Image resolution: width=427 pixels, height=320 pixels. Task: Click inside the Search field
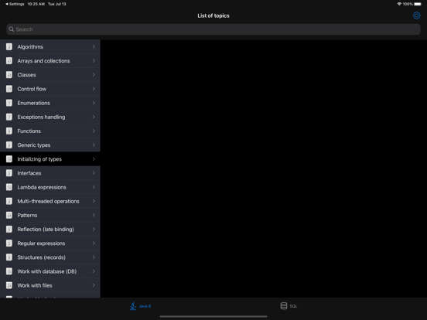pyautogui.click(x=213, y=29)
